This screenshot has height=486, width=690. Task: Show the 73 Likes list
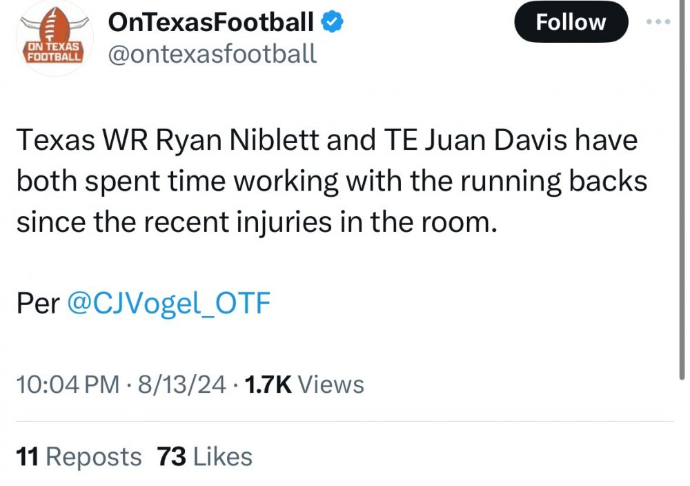205,456
